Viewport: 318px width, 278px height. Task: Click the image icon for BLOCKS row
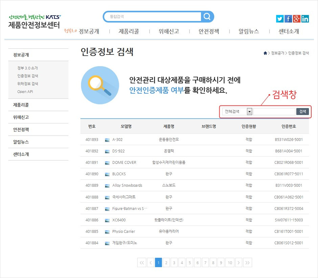(107, 174)
